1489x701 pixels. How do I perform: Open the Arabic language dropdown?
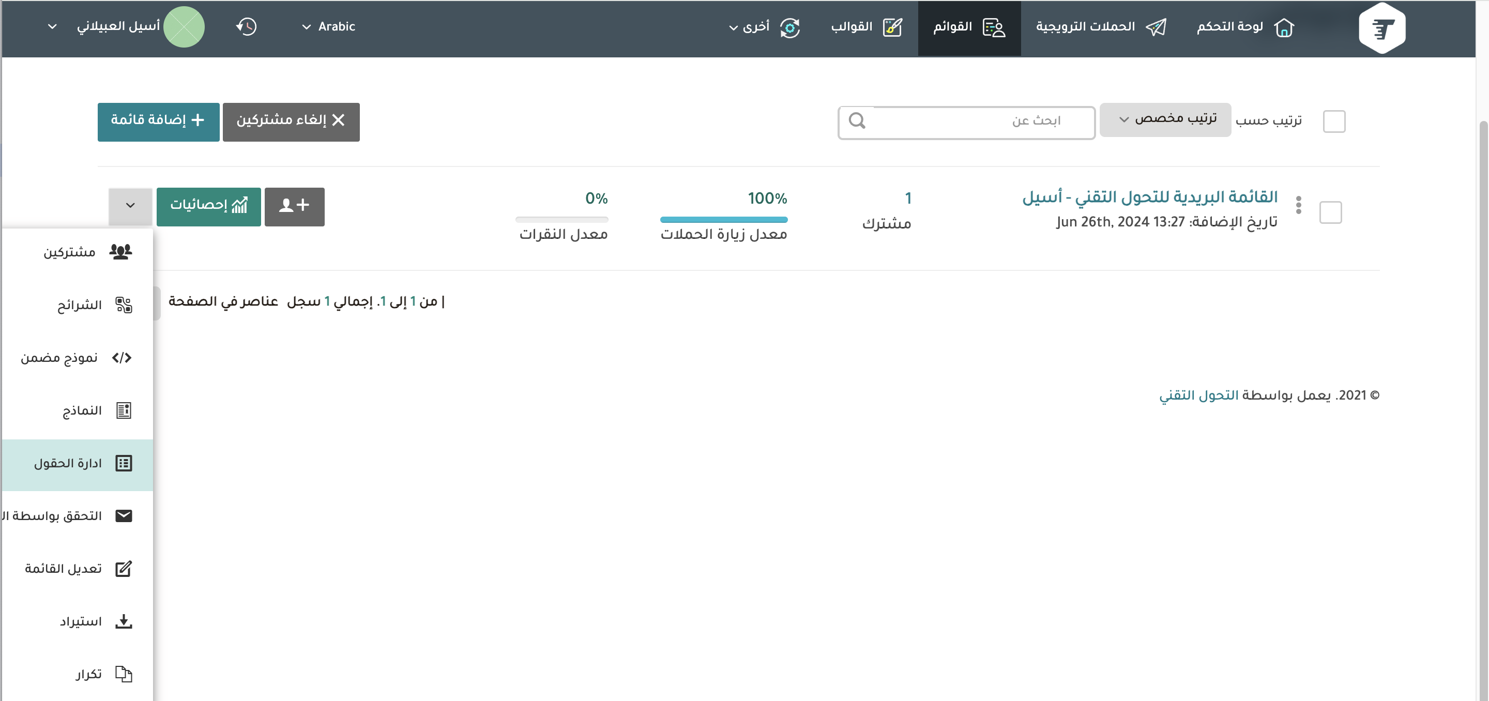[x=328, y=27]
